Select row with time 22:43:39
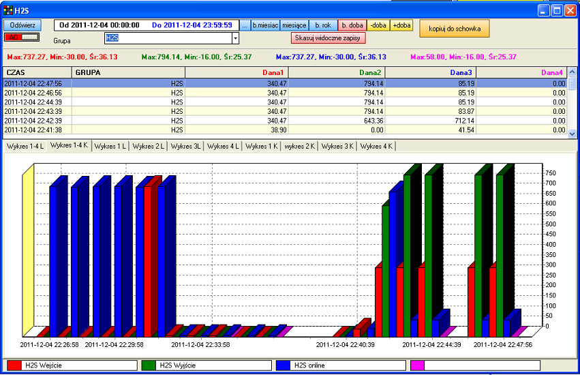 click(x=285, y=111)
